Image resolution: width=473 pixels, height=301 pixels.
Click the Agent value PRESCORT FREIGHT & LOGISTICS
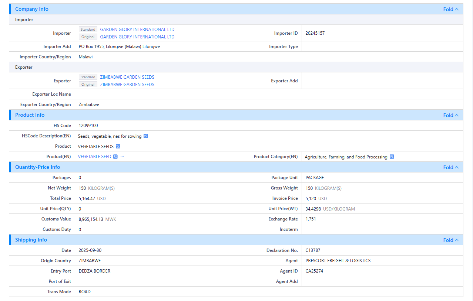tap(338, 261)
